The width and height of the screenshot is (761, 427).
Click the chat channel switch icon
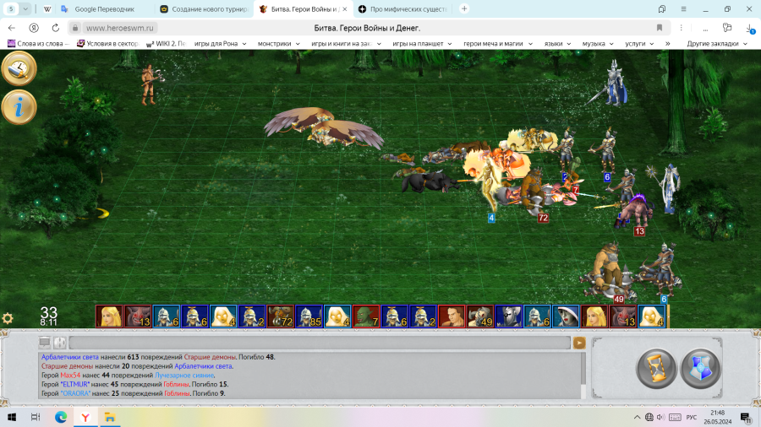tap(60, 343)
